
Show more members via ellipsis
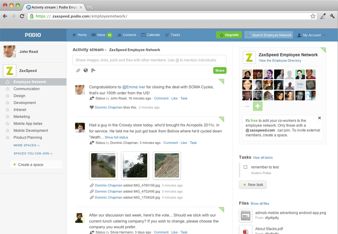click(x=247, y=106)
